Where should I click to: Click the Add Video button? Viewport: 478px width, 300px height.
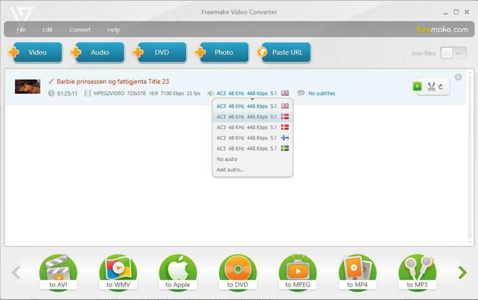point(35,52)
